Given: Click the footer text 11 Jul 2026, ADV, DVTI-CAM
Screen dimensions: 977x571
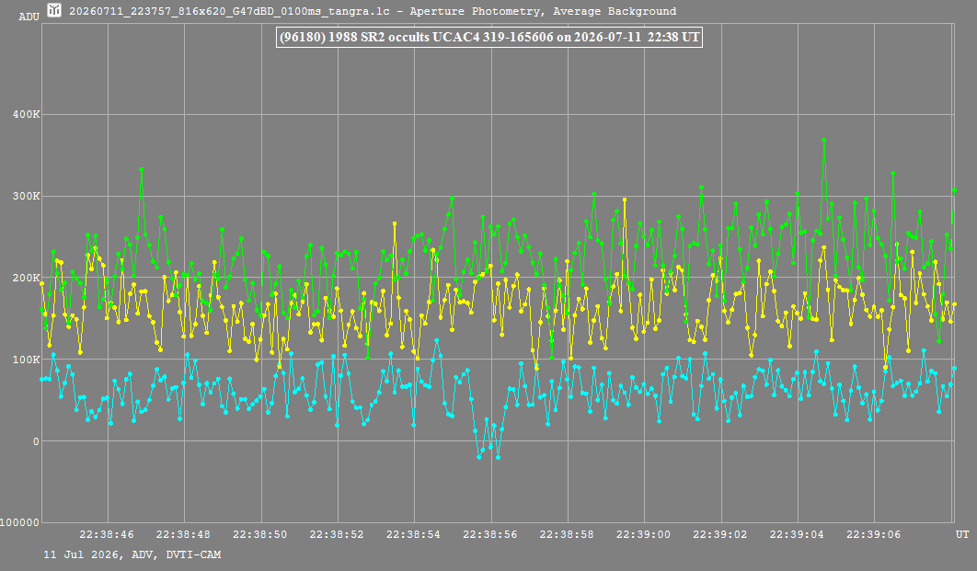Looking at the screenshot, I should (x=132, y=554).
